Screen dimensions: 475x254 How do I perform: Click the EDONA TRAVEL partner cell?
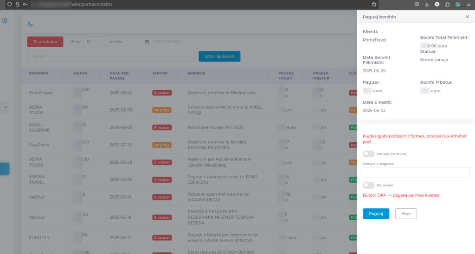[x=37, y=180]
